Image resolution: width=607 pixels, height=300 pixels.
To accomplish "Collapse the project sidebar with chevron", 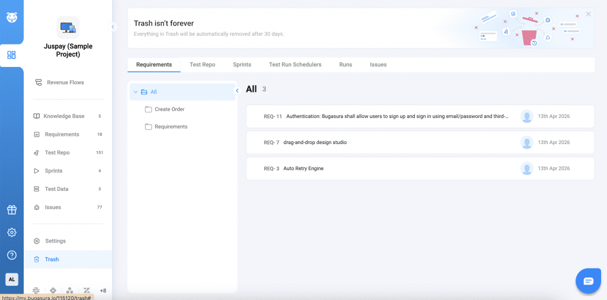I will 113,27.
